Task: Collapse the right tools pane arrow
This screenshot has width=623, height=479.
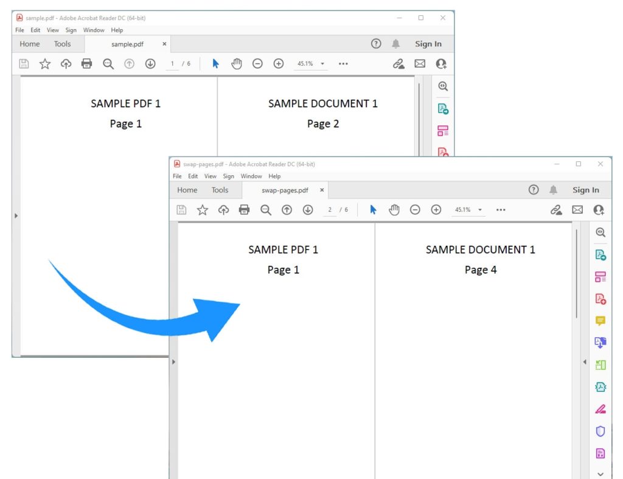Action: click(x=585, y=362)
